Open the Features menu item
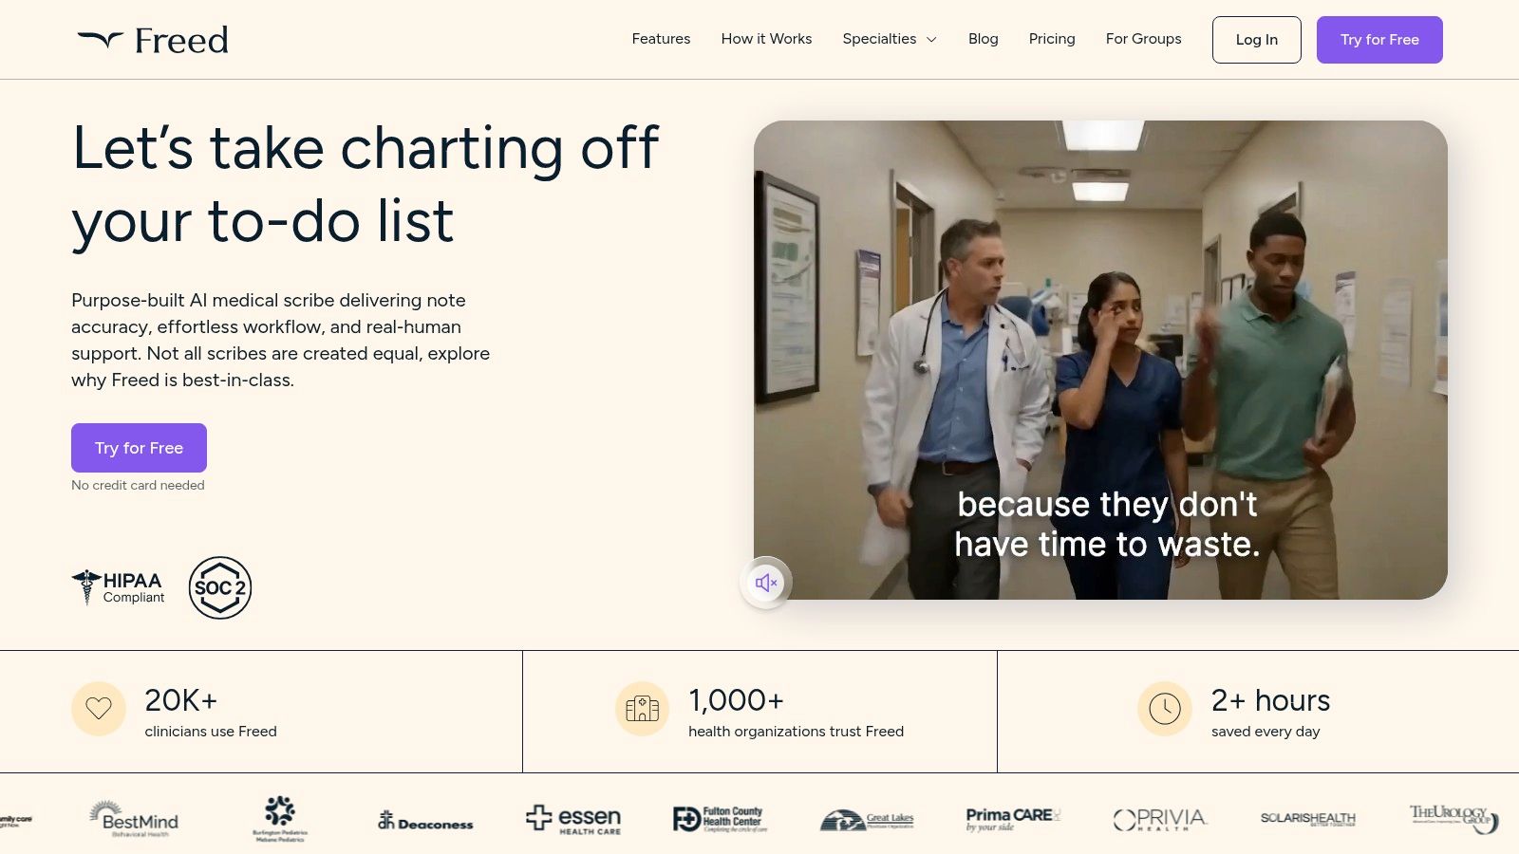1519x854 pixels. click(x=661, y=39)
